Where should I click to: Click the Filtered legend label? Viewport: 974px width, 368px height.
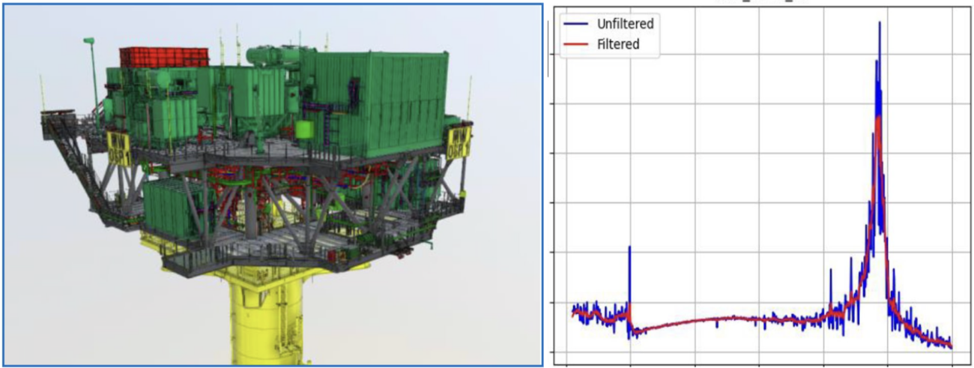point(618,44)
